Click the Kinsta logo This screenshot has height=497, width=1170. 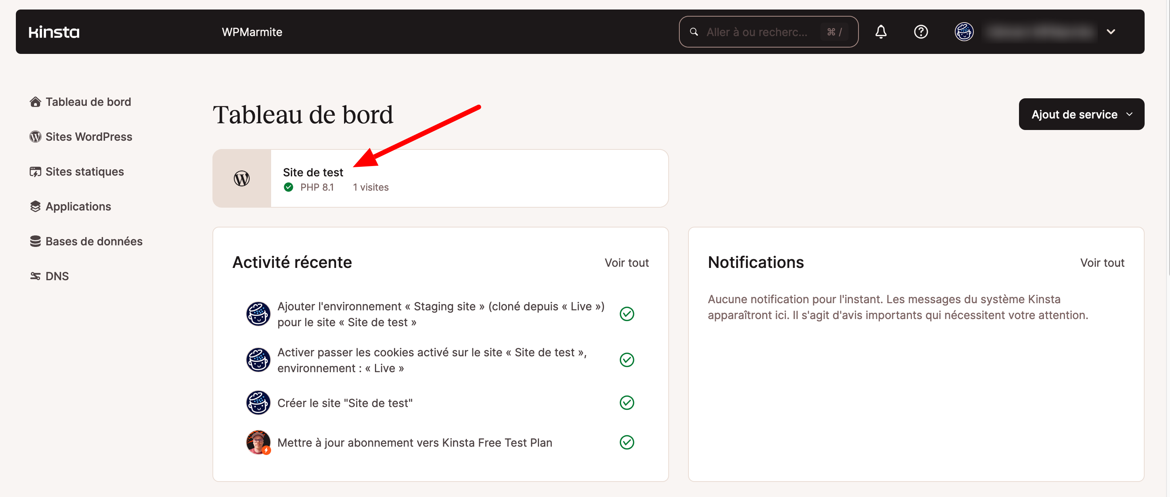tap(54, 32)
